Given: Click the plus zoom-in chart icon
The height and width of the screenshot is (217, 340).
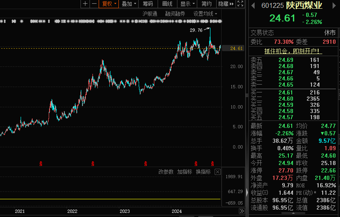Looking at the screenshot, I should (85, 4).
